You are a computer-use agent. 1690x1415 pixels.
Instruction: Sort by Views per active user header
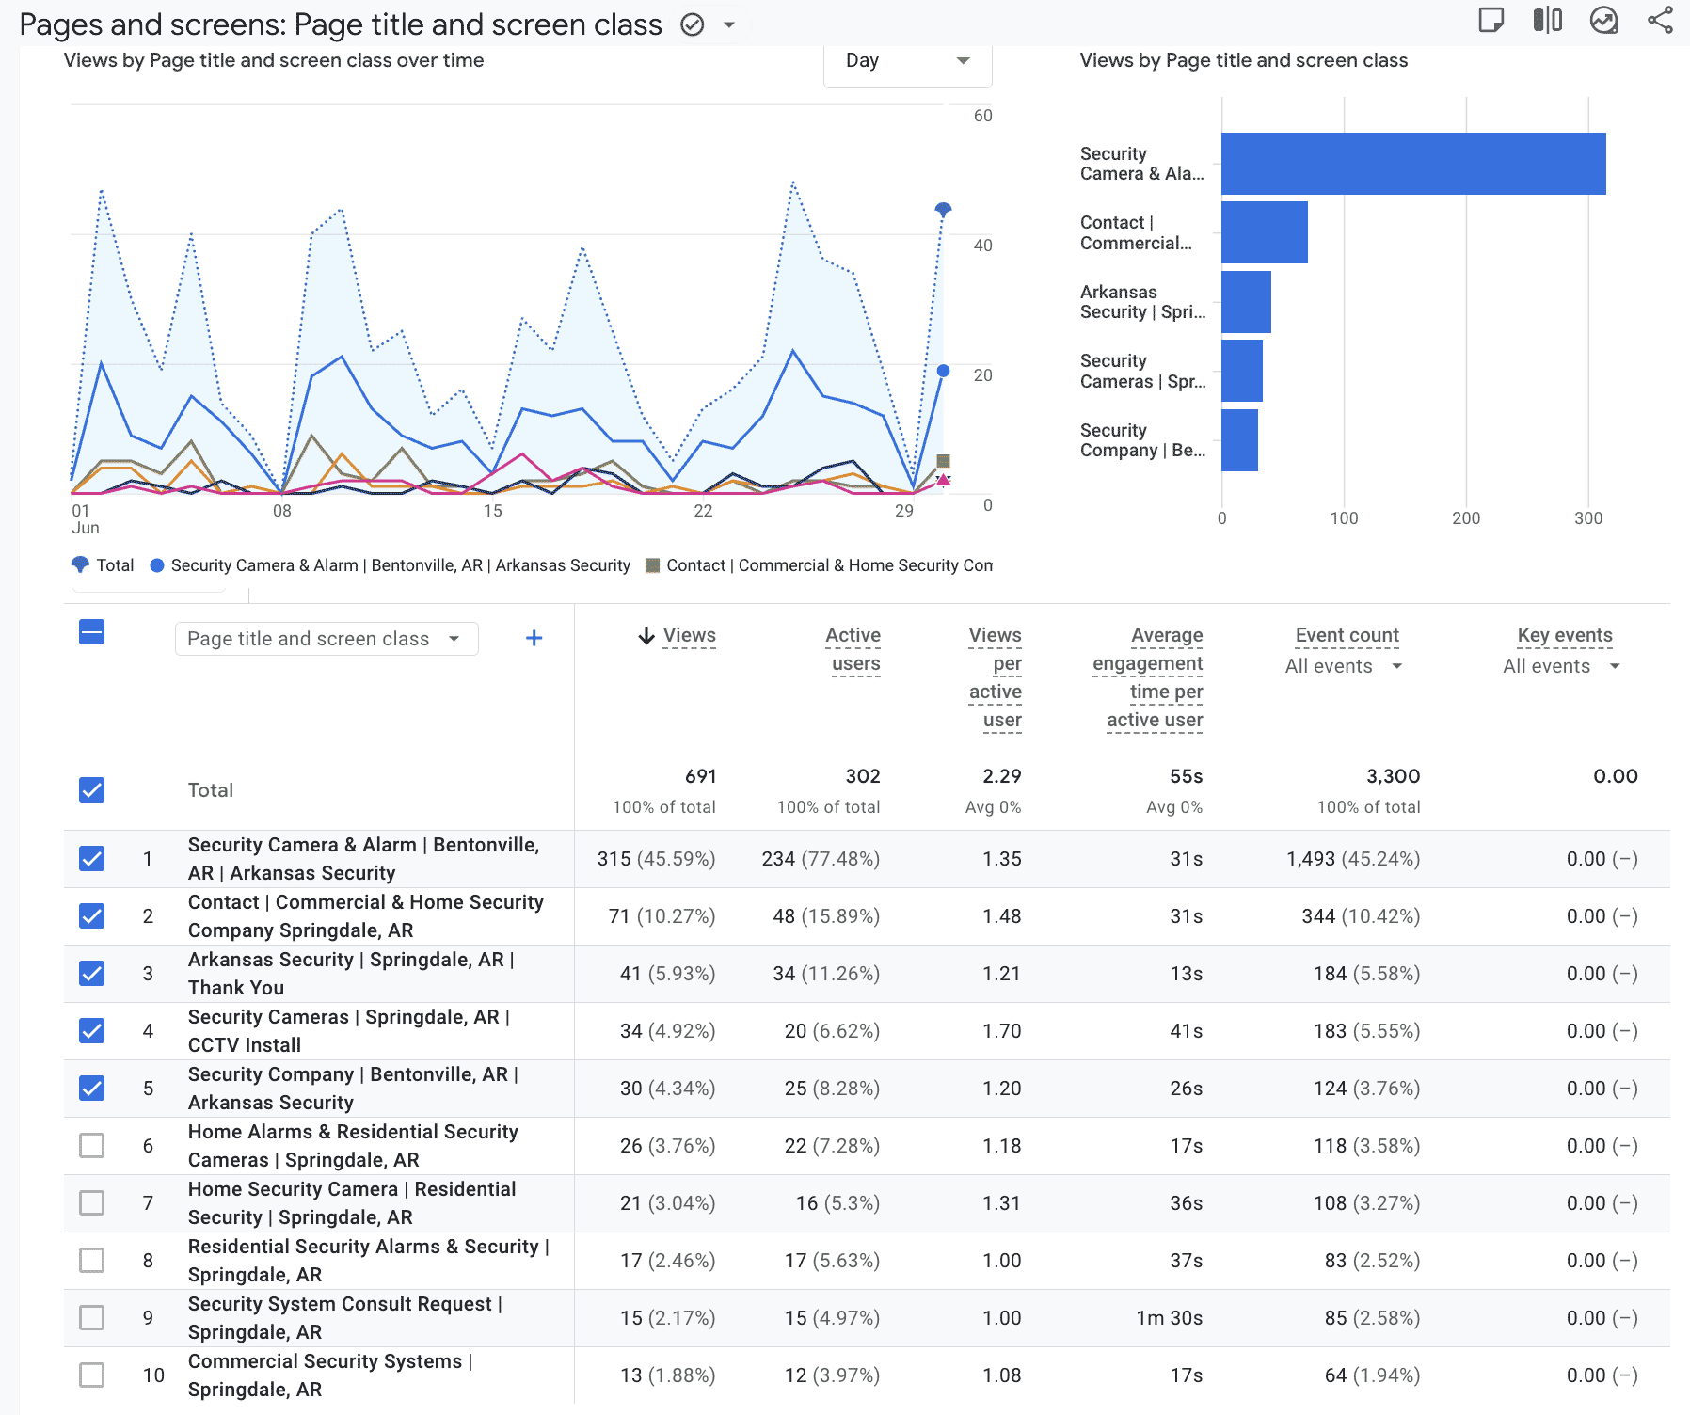pyautogui.click(x=996, y=678)
